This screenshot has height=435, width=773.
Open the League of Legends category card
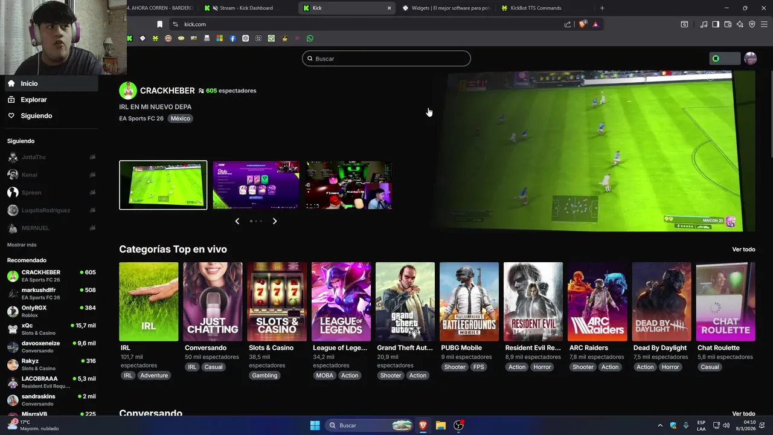click(x=341, y=301)
